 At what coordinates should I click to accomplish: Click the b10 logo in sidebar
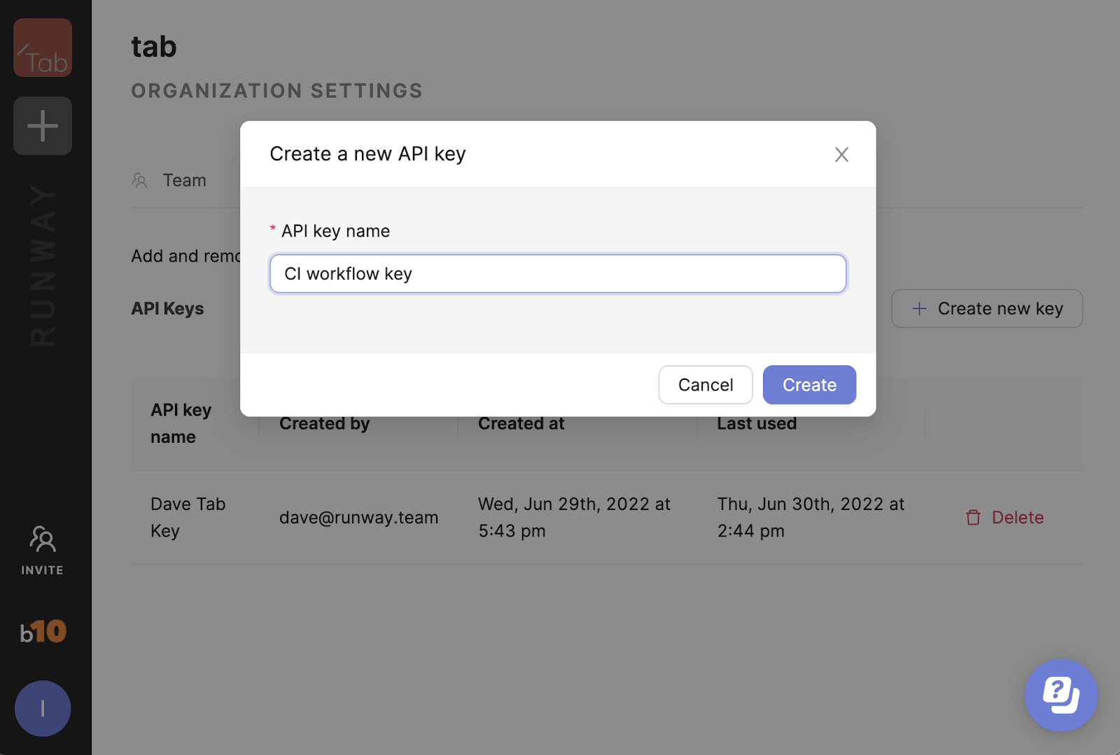[43, 632]
